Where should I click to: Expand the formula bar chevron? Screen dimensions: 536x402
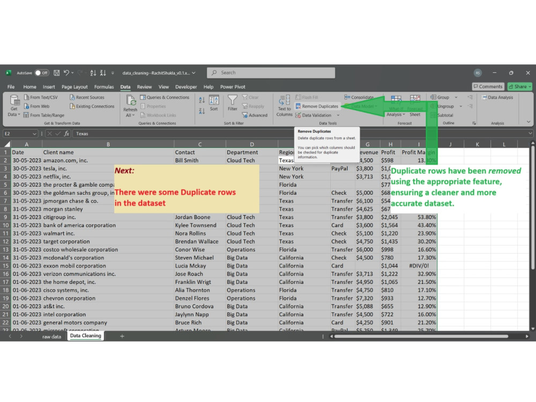click(x=530, y=133)
